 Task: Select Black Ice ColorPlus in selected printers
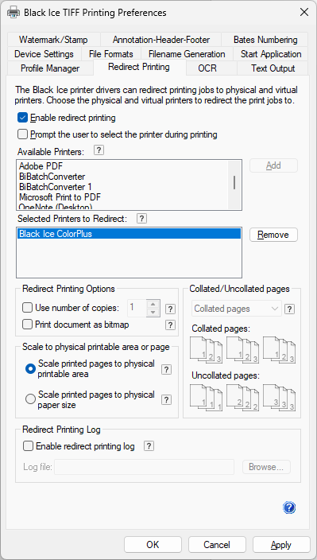pyautogui.click(x=129, y=234)
